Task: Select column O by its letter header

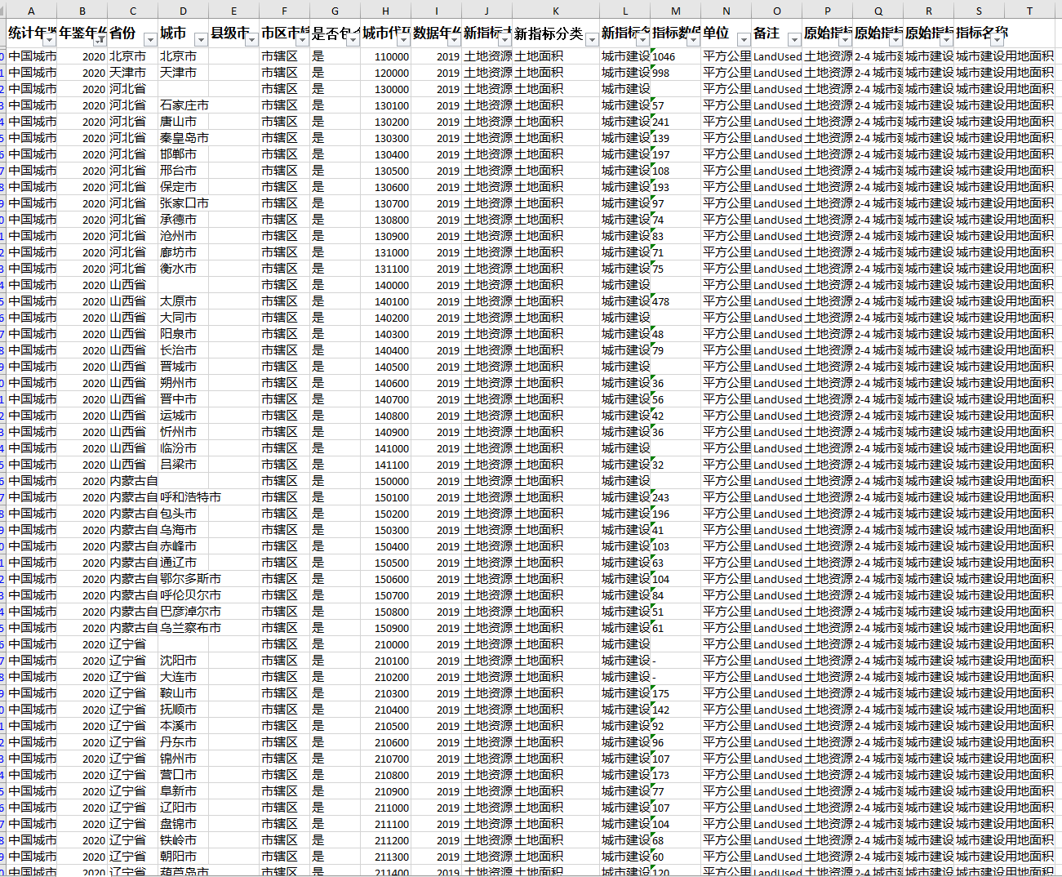Action: tap(777, 11)
